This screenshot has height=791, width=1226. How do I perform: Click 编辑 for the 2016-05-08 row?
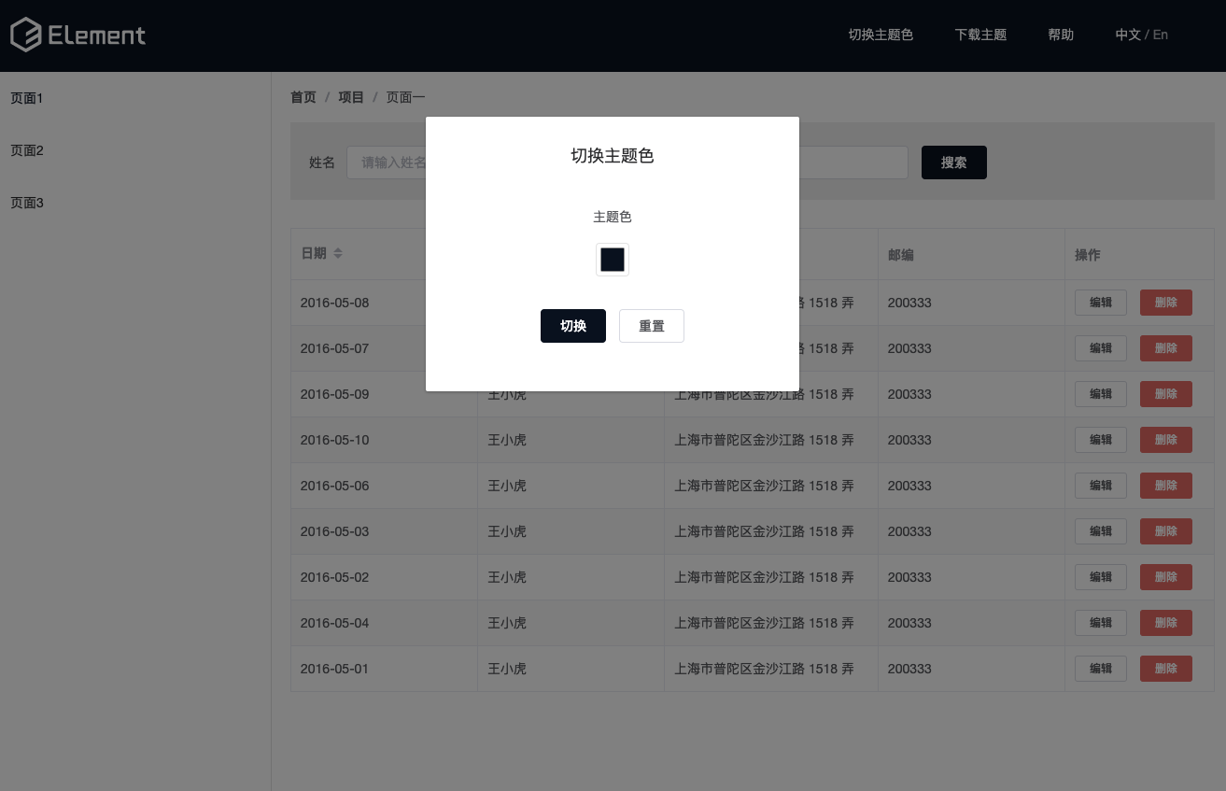pyautogui.click(x=1101, y=303)
